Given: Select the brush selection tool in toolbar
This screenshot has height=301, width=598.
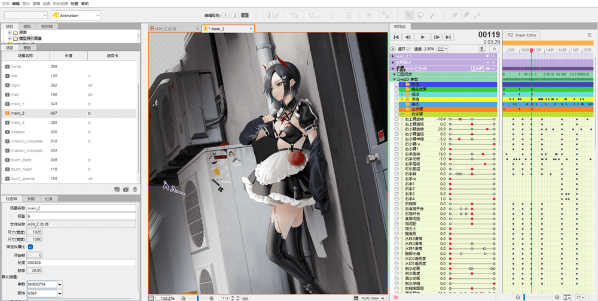Looking at the screenshot, I should (x=431, y=16).
